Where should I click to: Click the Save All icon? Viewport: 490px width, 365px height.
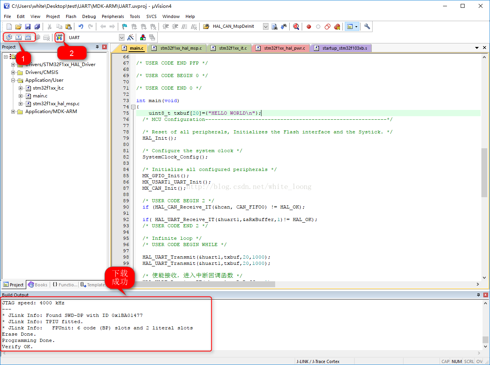click(x=37, y=27)
